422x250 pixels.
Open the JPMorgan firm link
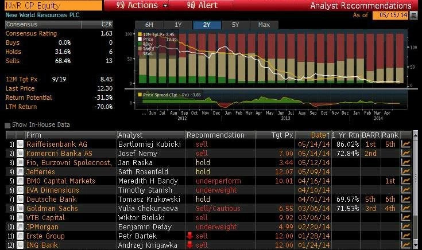click(x=42, y=227)
